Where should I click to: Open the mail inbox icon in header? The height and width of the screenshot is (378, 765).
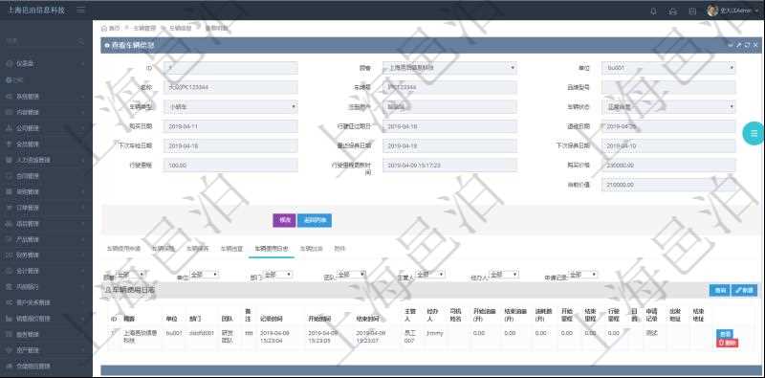click(673, 11)
